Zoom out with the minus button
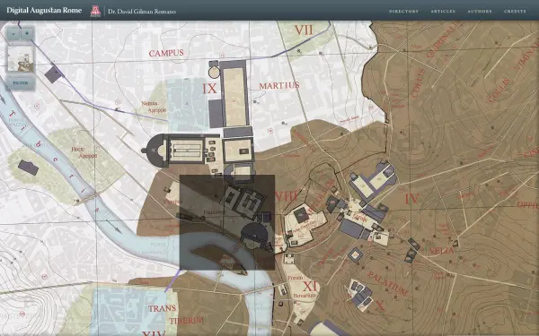 click(x=13, y=34)
